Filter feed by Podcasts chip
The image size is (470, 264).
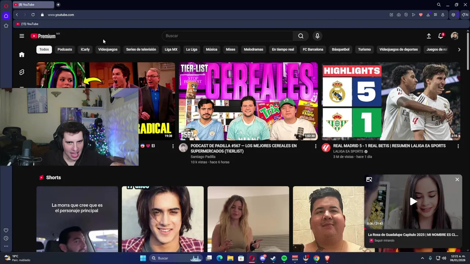coord(65,49)
